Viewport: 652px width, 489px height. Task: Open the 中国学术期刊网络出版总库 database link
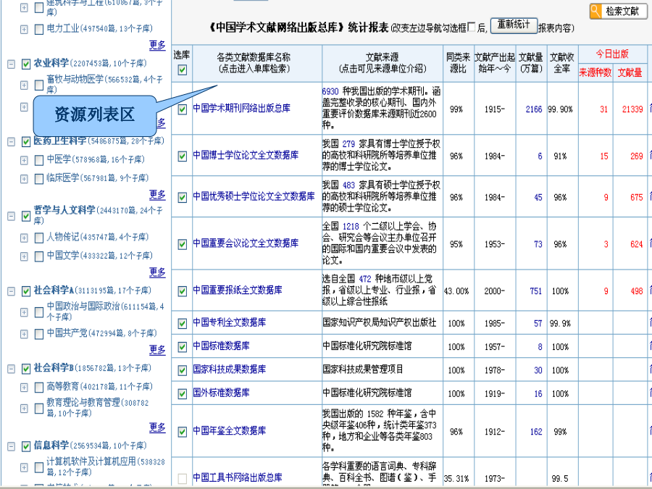[241, 109]
